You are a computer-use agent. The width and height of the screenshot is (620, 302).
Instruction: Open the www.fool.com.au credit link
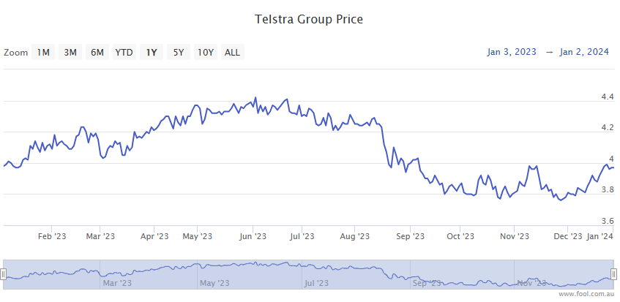(x=586, y=294)
